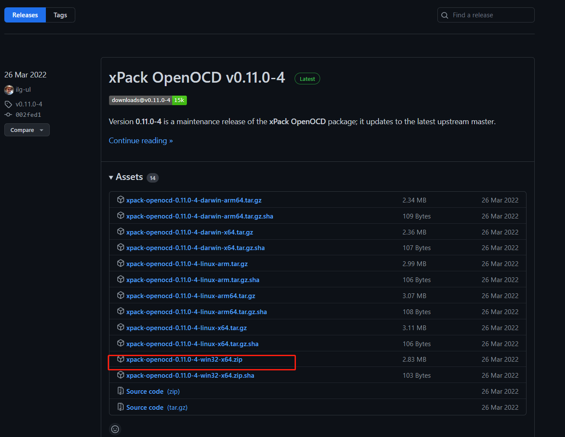Open the emoji reaction picker smiley
This screenshot has width=565, height=437.
coord(115,429)
